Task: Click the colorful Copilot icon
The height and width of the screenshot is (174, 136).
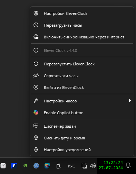Action: coord(36,112)
